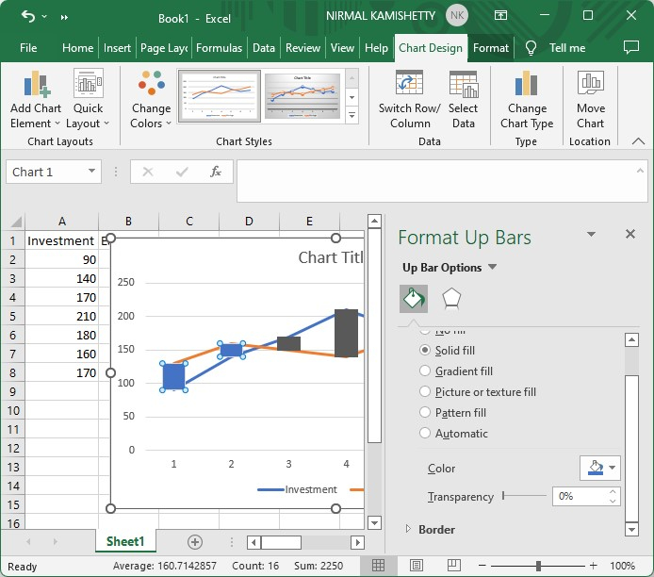Viewport: 654px width, 577px height.
Task: Click the Transparency slider
Action: 524,496
